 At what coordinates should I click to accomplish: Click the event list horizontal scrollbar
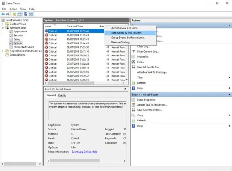pos(84,83)
